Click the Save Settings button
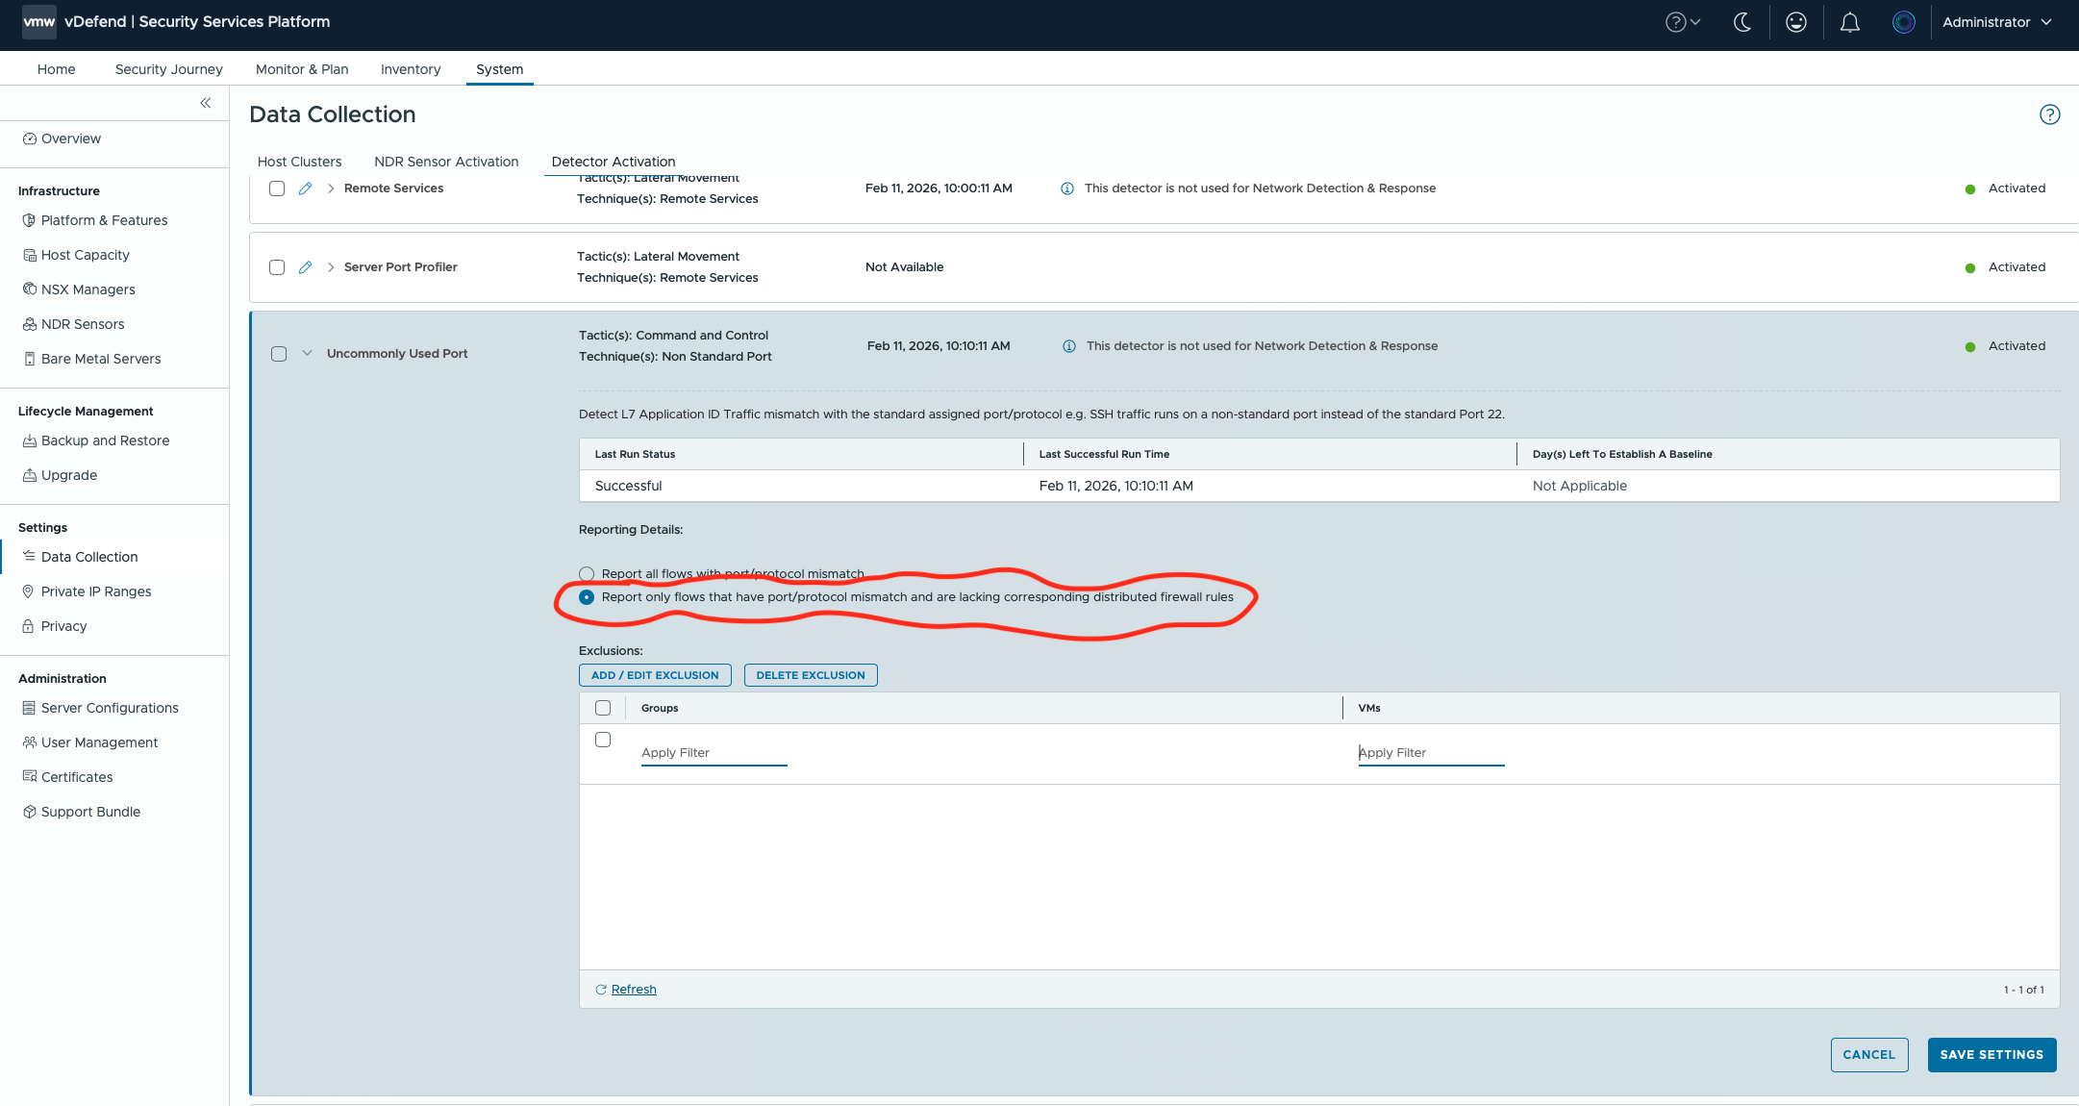This screenshot has width=2079, height=1106. (x=1991, y=1054)
